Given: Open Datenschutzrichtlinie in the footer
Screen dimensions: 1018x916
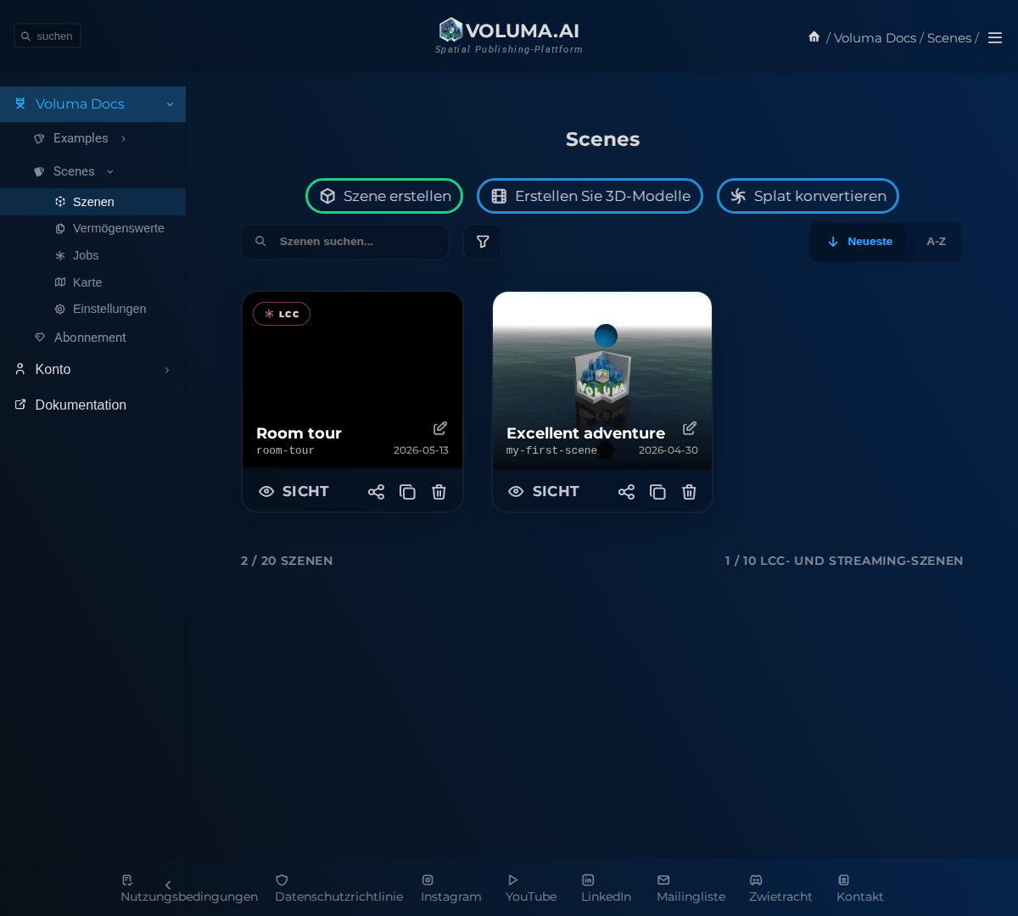Looking at the screenshot, I should (x=339, y=889).
